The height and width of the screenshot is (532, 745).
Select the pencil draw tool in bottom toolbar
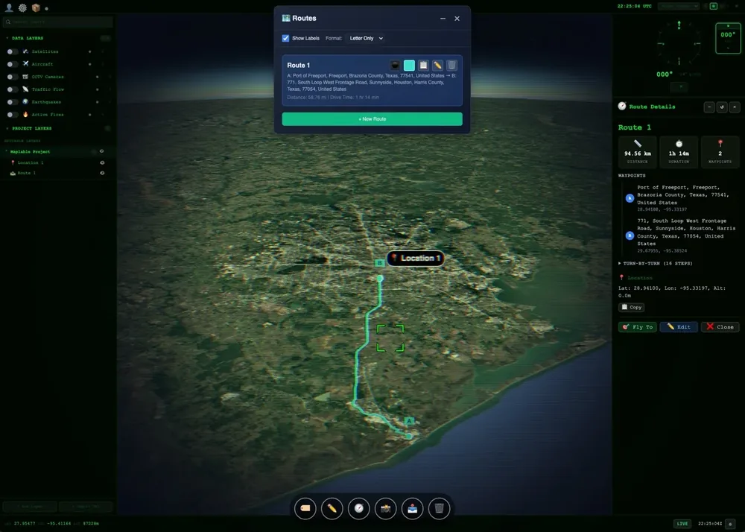(332, 509)
